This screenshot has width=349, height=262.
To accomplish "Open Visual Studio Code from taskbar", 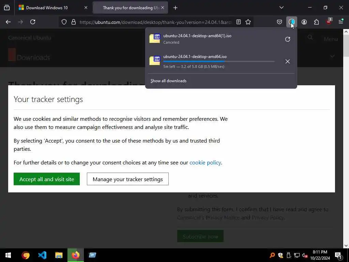I will pos(42,255).
